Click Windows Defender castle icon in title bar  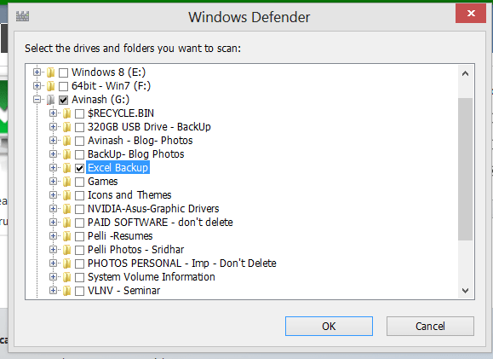tap(23, 16)
